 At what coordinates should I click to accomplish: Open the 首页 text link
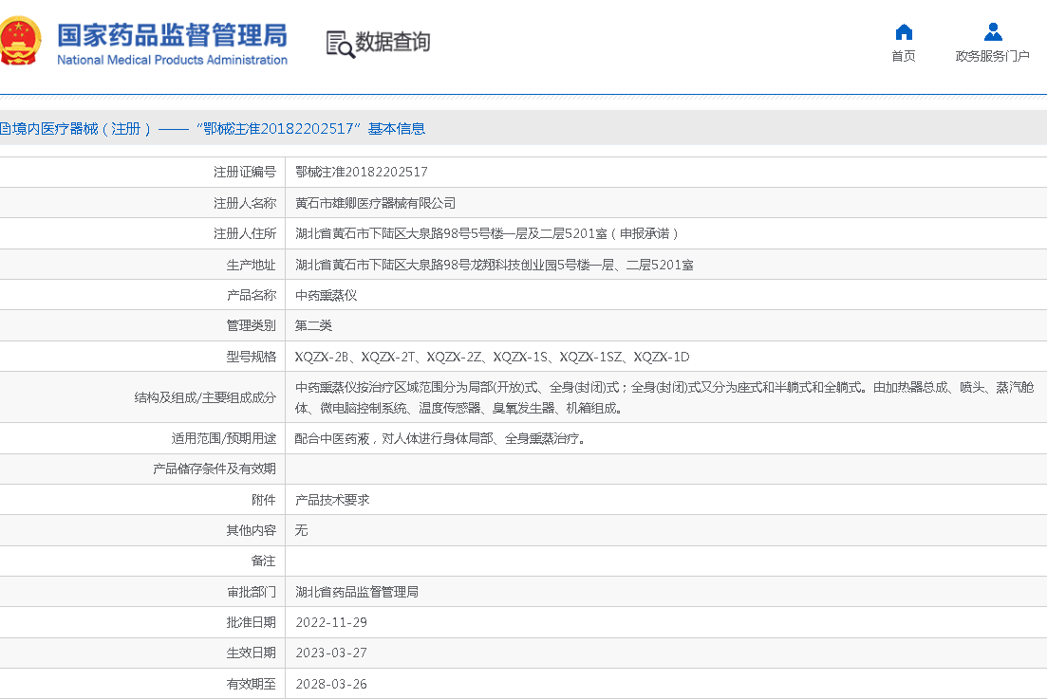903,56
